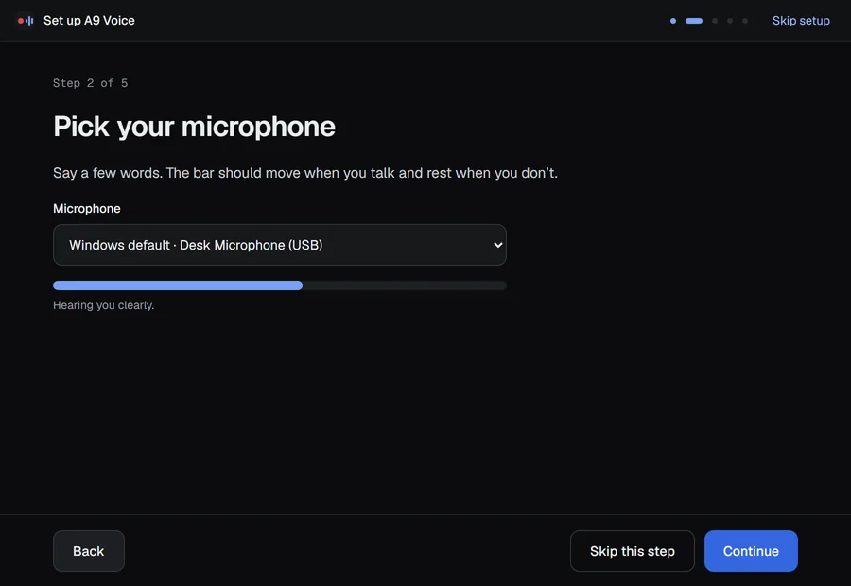
Task: Click the Skip setup link
Action: 801,21
